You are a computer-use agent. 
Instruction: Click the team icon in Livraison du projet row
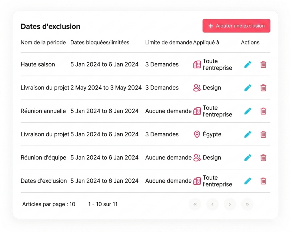[197, 88]
